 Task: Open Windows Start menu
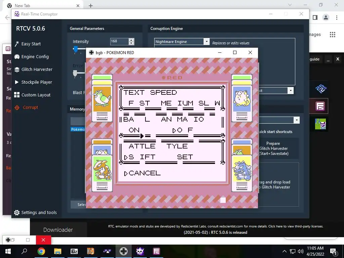8,251
